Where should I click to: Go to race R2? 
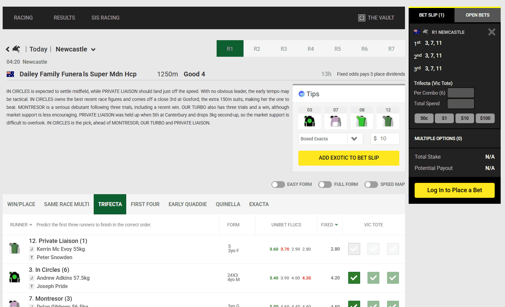point(257,49)
